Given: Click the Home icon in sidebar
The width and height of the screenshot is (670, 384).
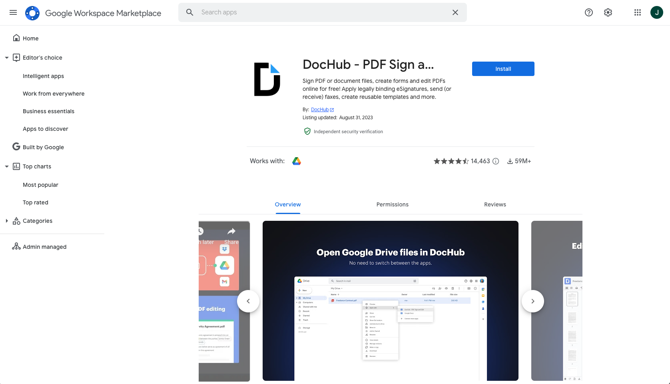Looking at the screenshot, I should coord(16,38).
